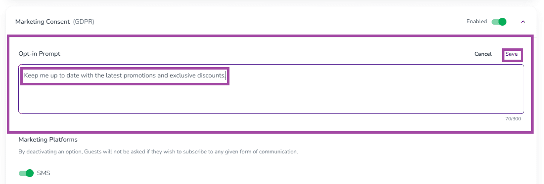Click the SMS label beside the toggle
The height and width of the screenshot is (184, 544).
pyautogui.click(x=44, y=173)
